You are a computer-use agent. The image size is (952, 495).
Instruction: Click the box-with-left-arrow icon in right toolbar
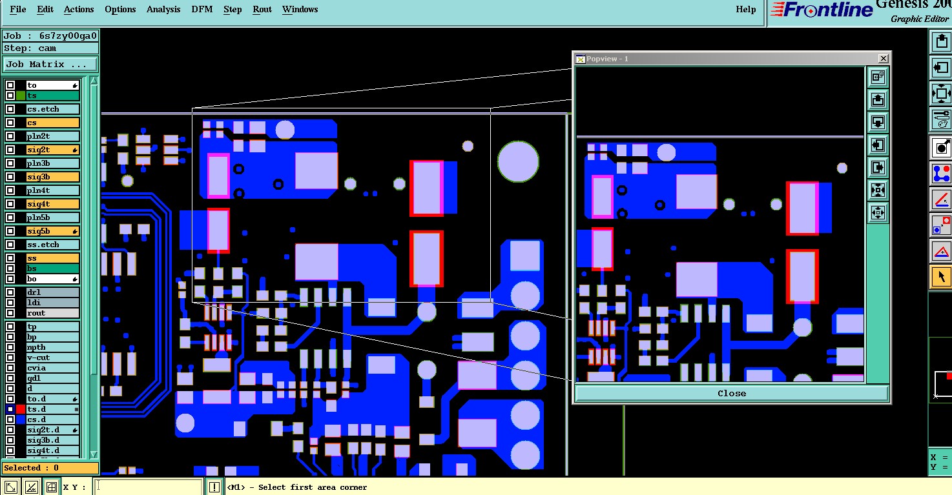click(x=941, y=67)
